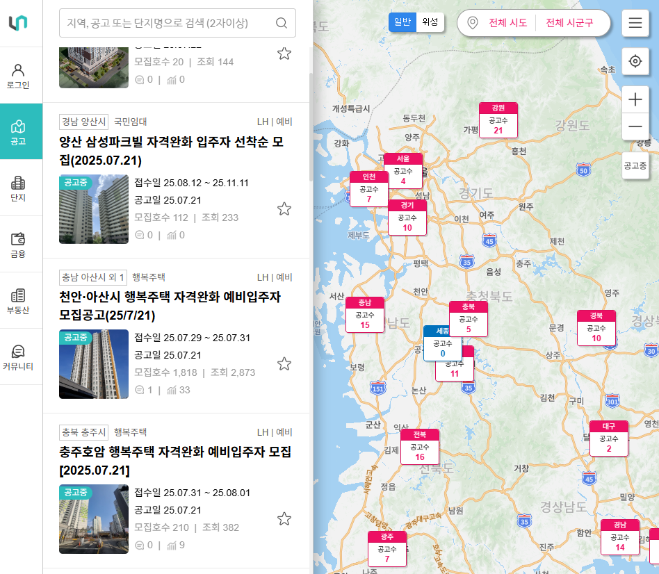Click the 강원 marker showing 공고수 21
Viewport: 659px width, 574px height.
pyautogui.click(x=498, y=122)
